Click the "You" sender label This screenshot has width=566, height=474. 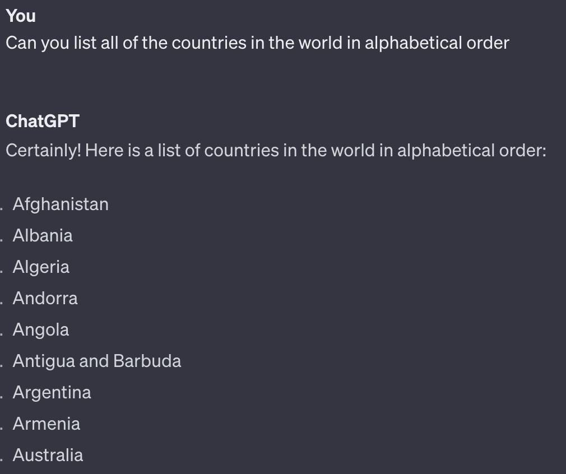(21, 16)
